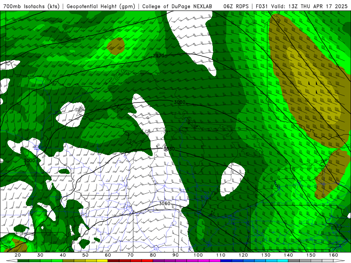
Task: Click the 140 knot legend value
Action: tap(288, 255)
